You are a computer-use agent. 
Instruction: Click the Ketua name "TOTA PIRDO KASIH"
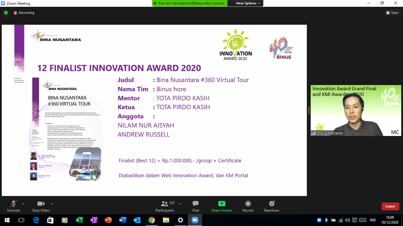pyautogui.click(x=183, y=107)
